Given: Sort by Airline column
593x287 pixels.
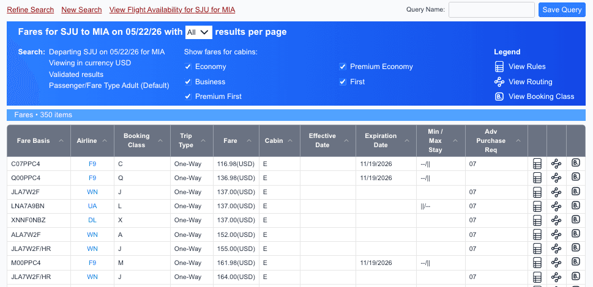Looking at the screenshot, I should (92, 140).
